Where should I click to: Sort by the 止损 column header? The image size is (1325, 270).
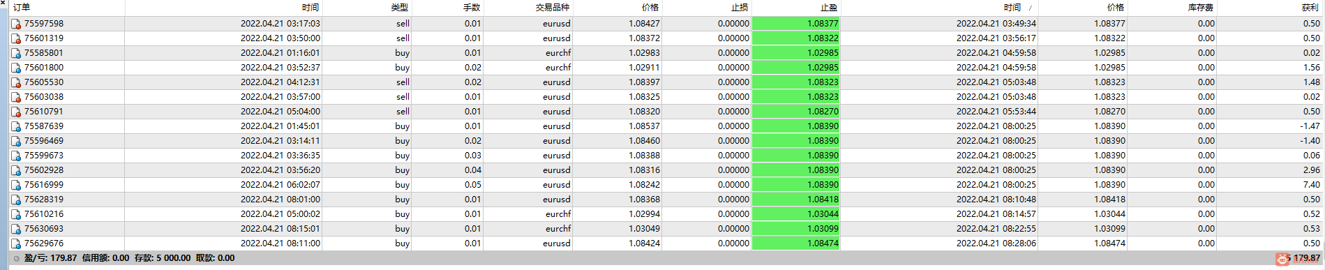[x=740, y=8]
